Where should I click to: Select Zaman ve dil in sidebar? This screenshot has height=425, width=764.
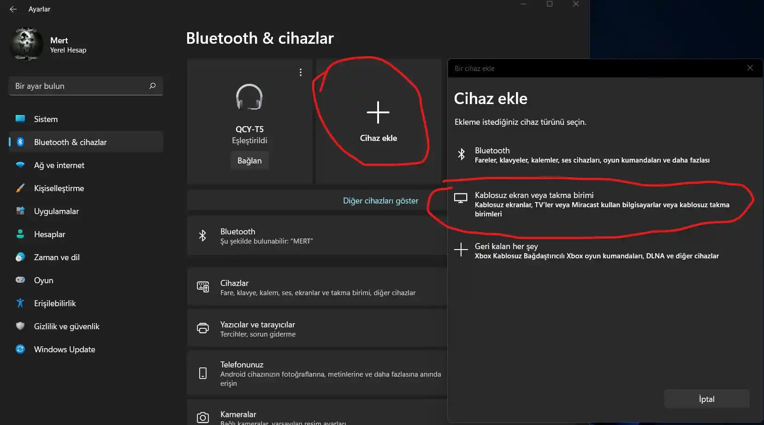click(x=56, y=257)
